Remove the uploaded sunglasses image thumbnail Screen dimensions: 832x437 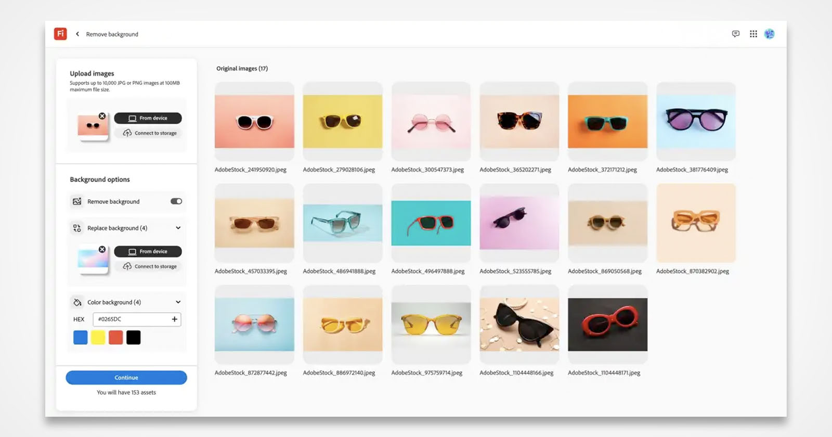tap(102, 116)
